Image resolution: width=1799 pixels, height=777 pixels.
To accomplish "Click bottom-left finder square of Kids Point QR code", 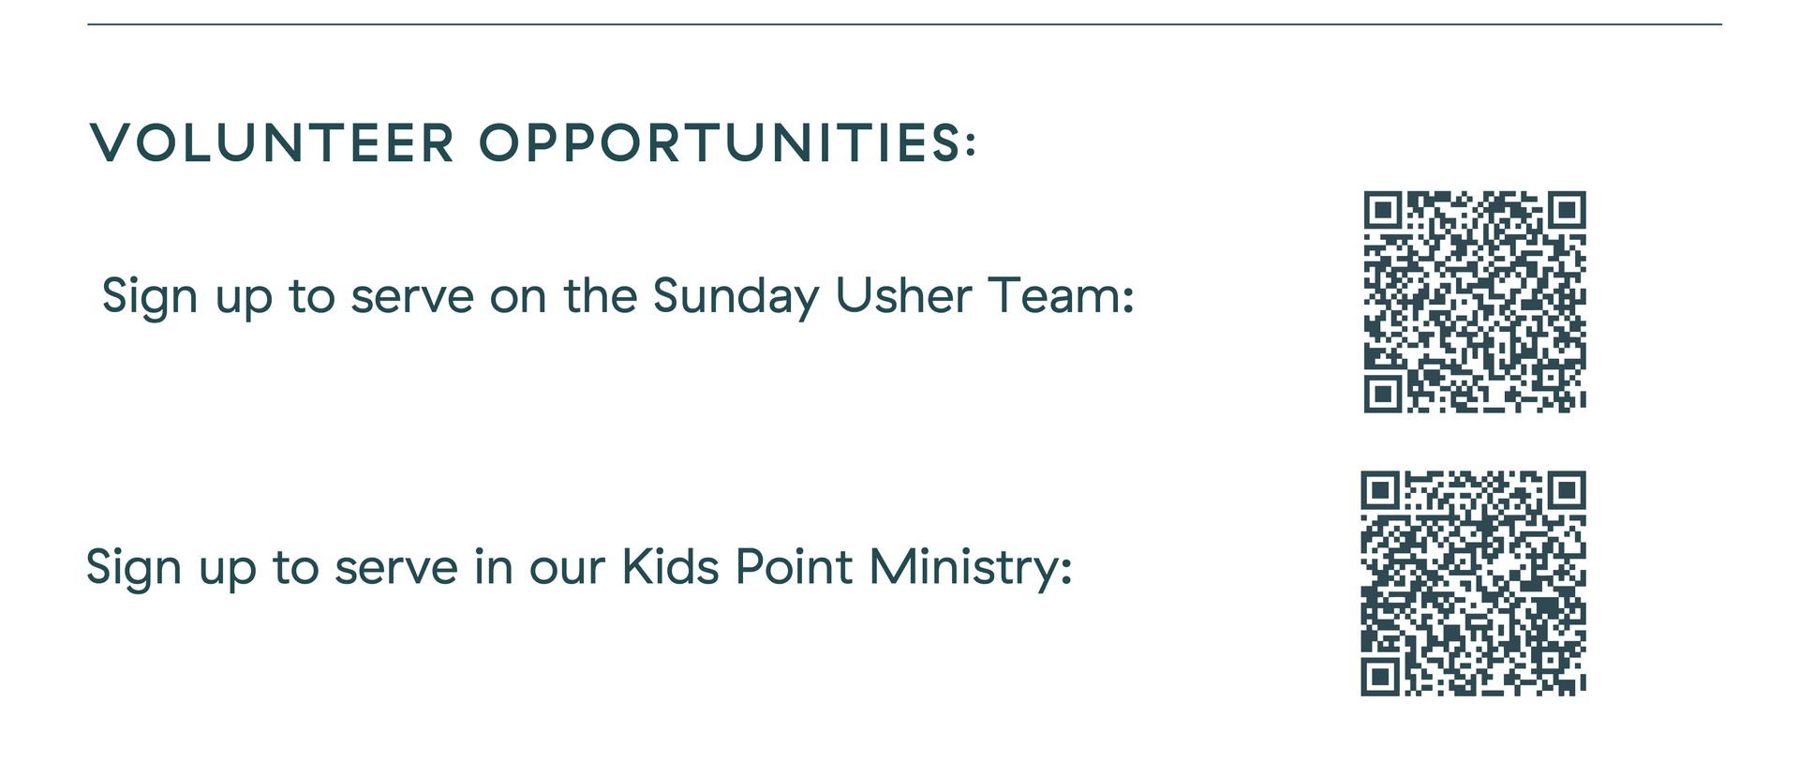I will (1380, 677).
